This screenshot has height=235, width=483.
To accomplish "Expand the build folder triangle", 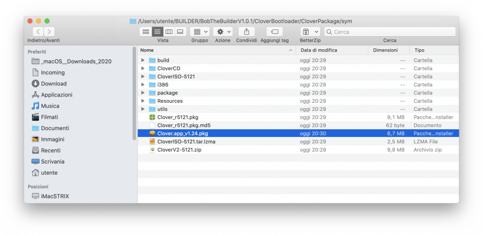I will [x=142, y=60].
